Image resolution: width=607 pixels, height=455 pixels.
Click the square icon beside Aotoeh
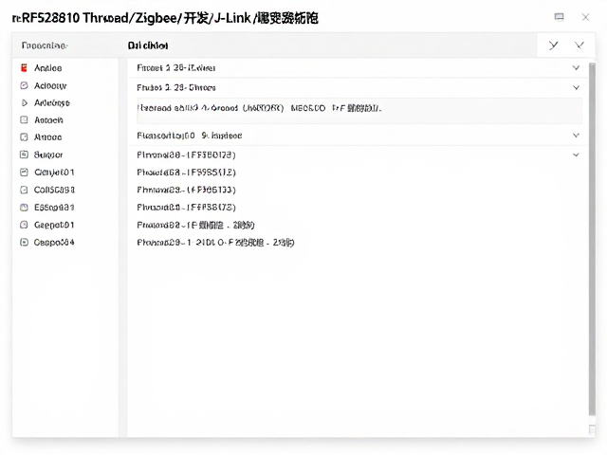24,119
